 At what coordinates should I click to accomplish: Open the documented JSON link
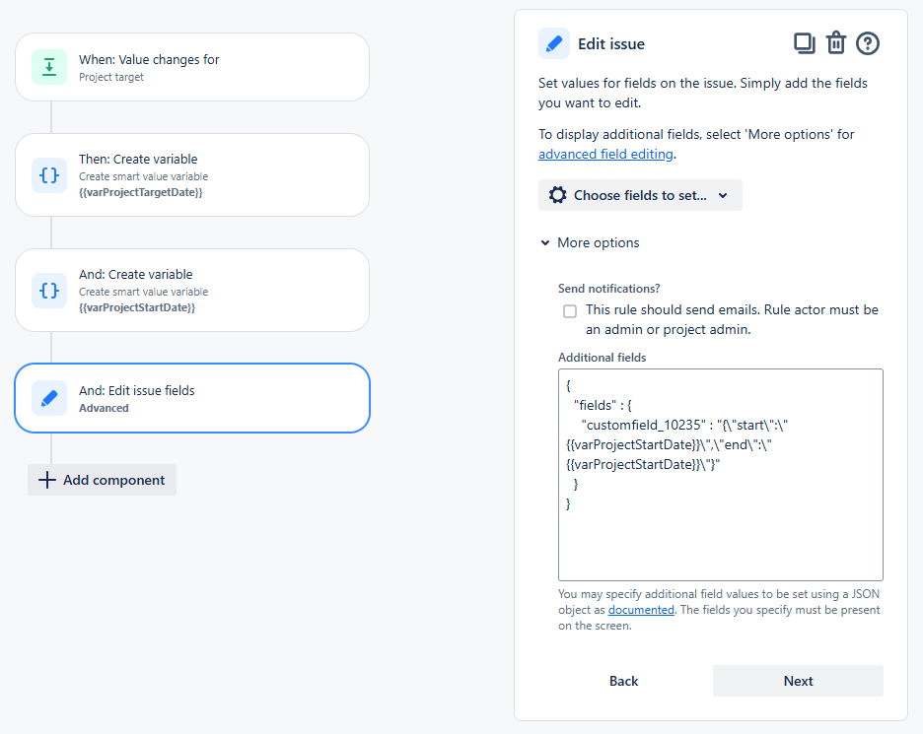[x=640, y=610]
